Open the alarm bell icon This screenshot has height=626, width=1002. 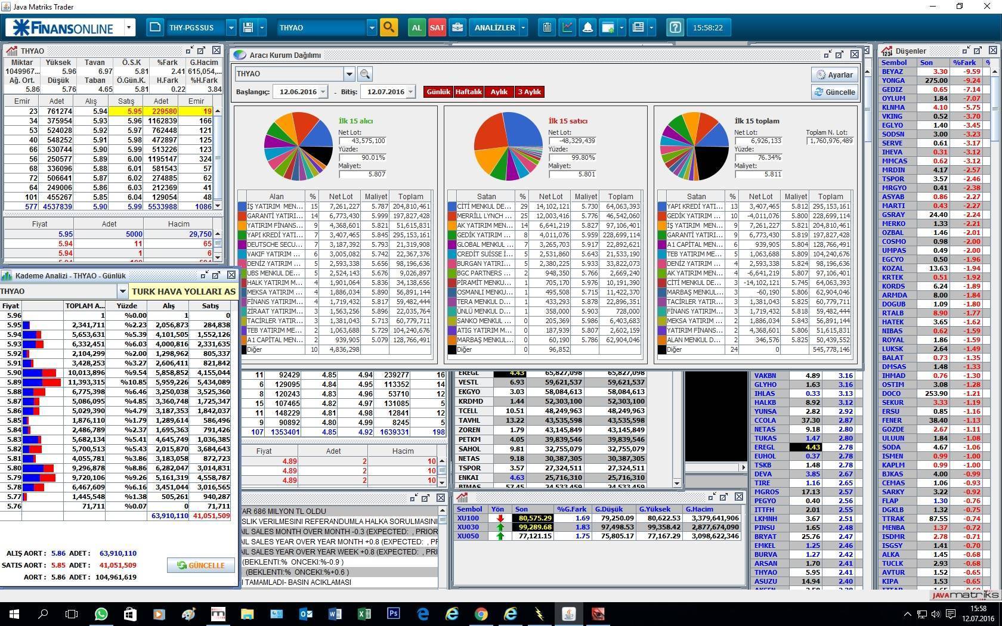(587, 27)
